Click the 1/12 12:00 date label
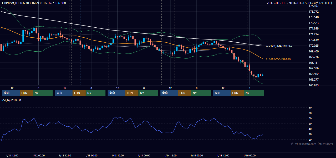The height and width of the screenshot is (158, 336). coord(65,155)
